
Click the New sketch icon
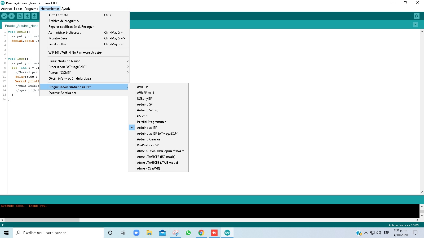pyautogui.click(x=20, y=16)
